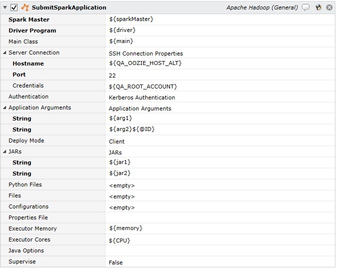337x269 pixels.
Task: Collapse the SubmitSparkApplication panel
Action: click(x=5, y=7)
